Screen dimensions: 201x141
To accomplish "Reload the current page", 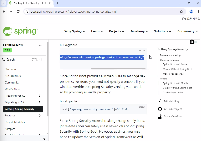I will point(18,11).
